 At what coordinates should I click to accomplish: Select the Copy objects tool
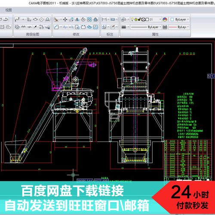[71, 19]
